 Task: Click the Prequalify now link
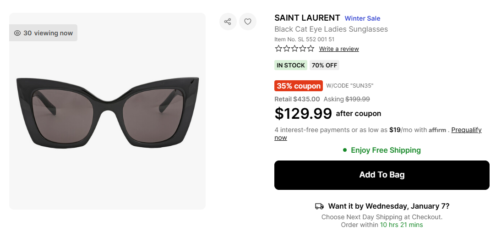click(x=466, y=130)
